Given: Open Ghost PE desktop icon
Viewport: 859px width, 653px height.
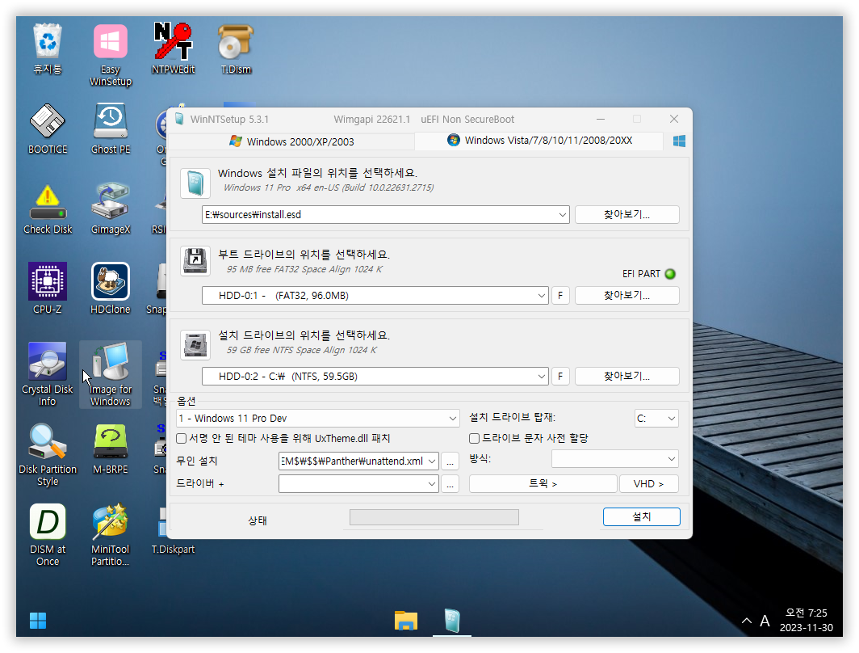Looking at the screenshot, I should tap(111, 129).
